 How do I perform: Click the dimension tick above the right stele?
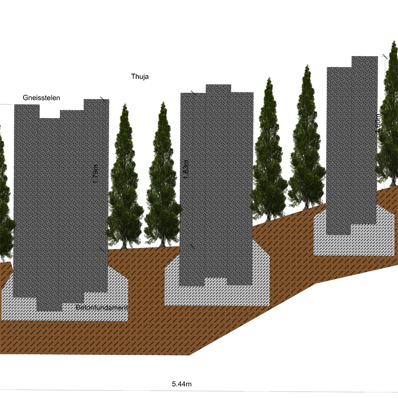pyautogui.click(x=385, y=57)
